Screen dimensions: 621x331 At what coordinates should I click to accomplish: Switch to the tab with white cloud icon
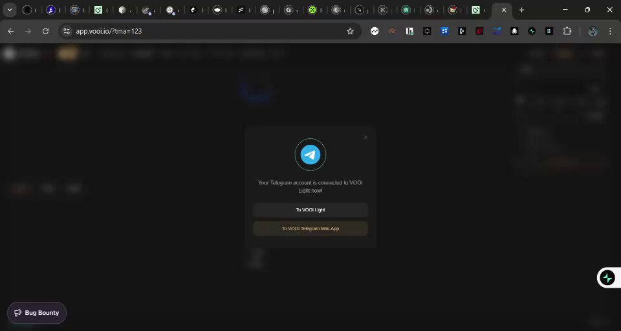point(217,10)
